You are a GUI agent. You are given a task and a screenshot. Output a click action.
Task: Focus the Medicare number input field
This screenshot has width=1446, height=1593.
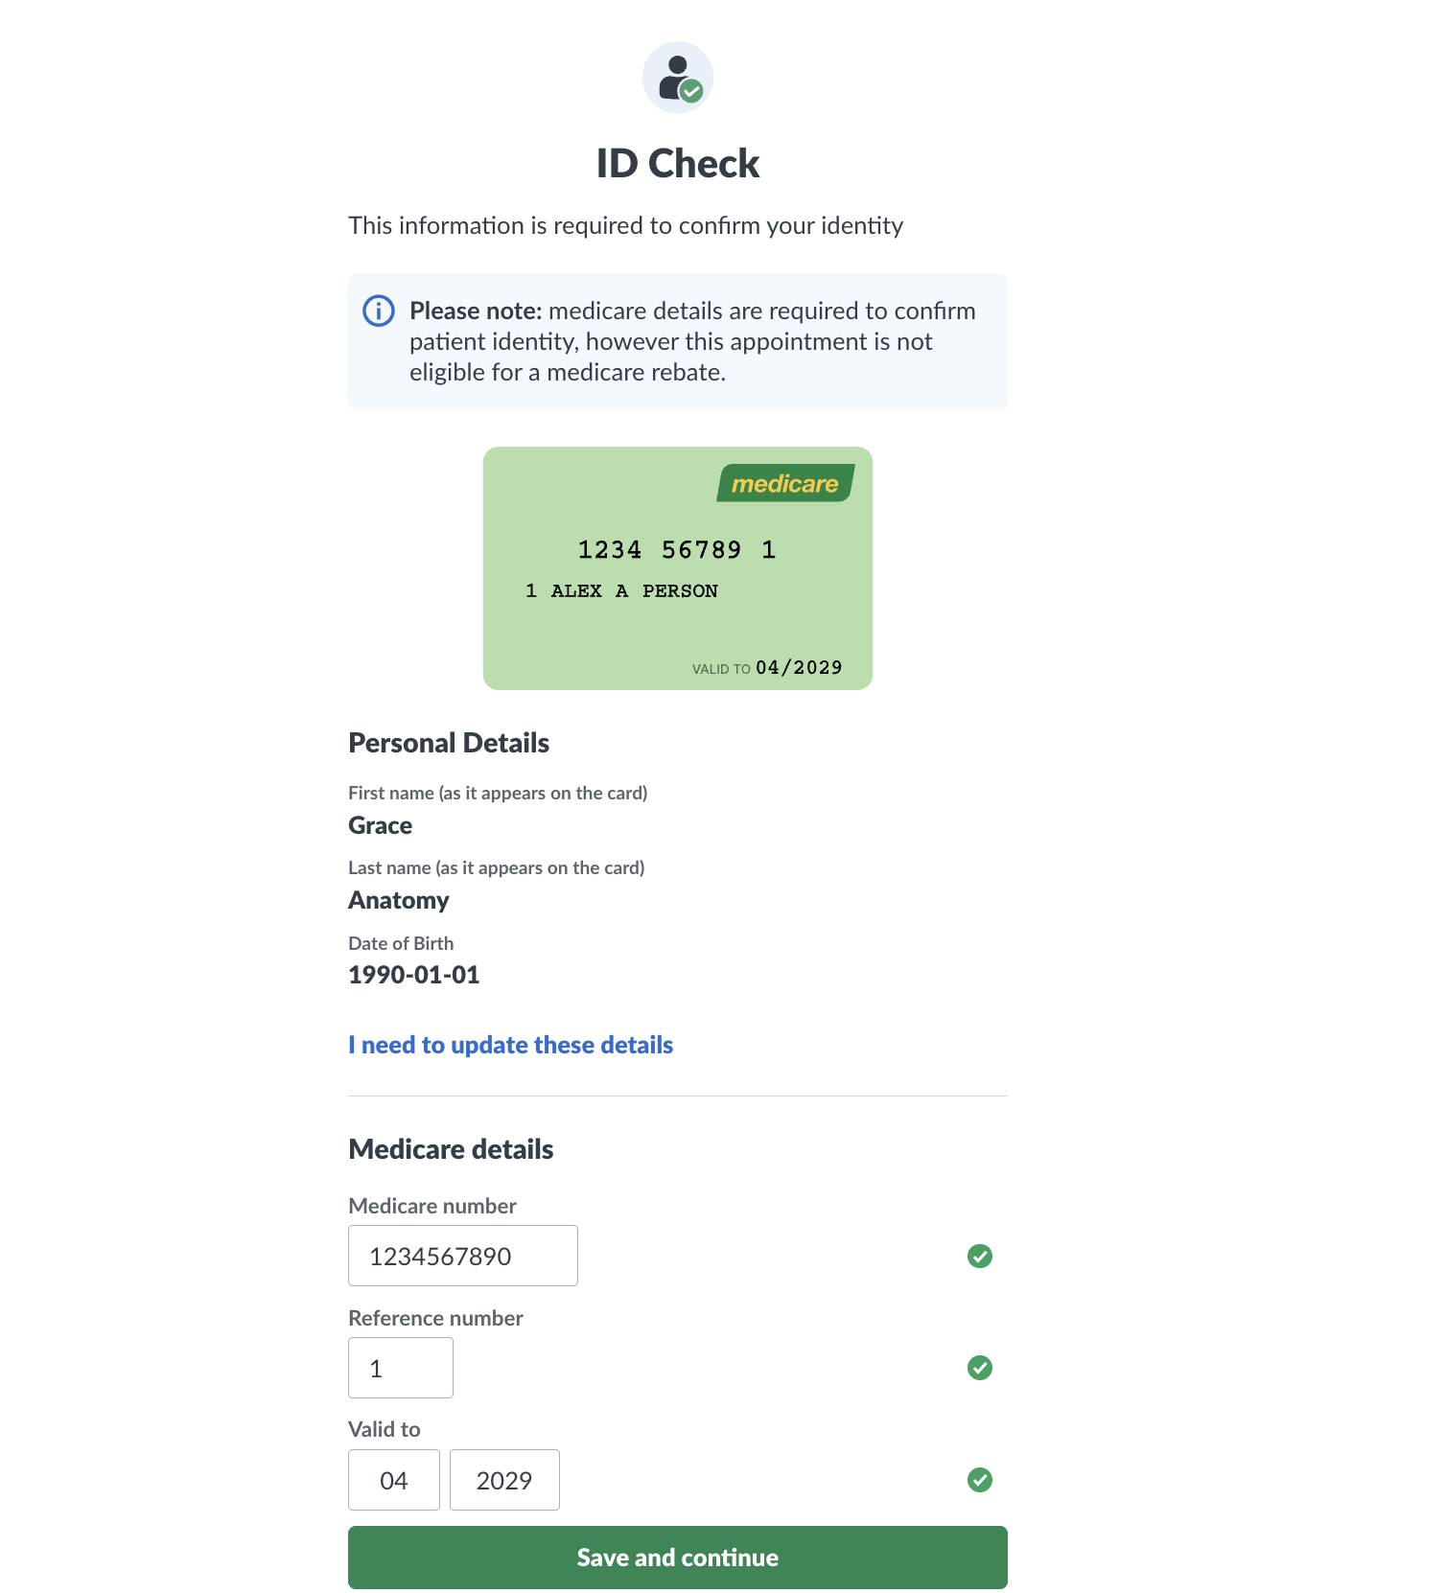[x=462, y=1256]
